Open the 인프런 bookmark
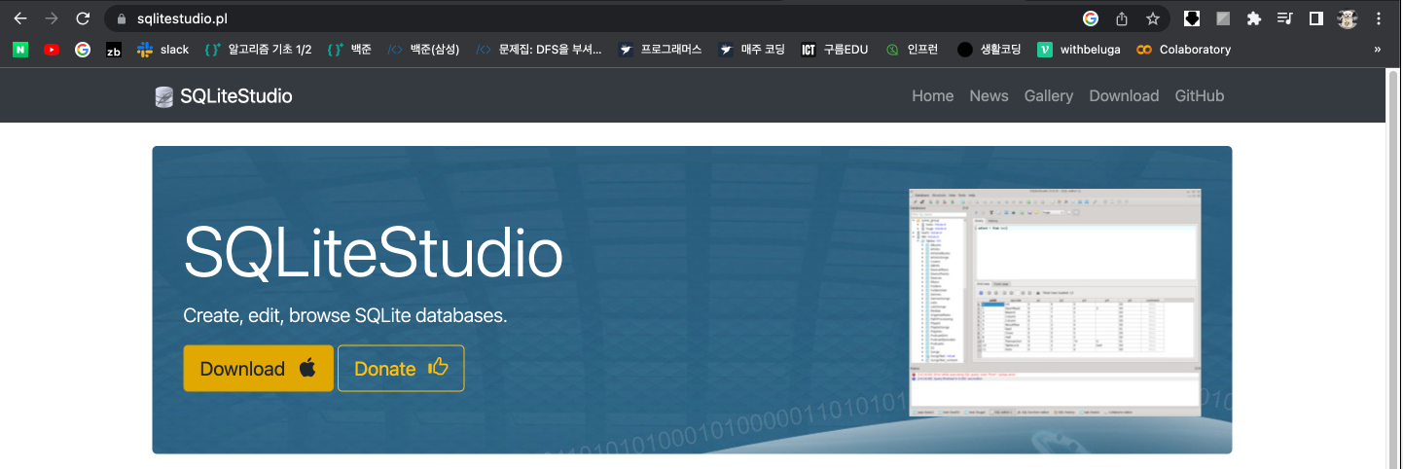The image size is (1403, 469). (912, 50)
